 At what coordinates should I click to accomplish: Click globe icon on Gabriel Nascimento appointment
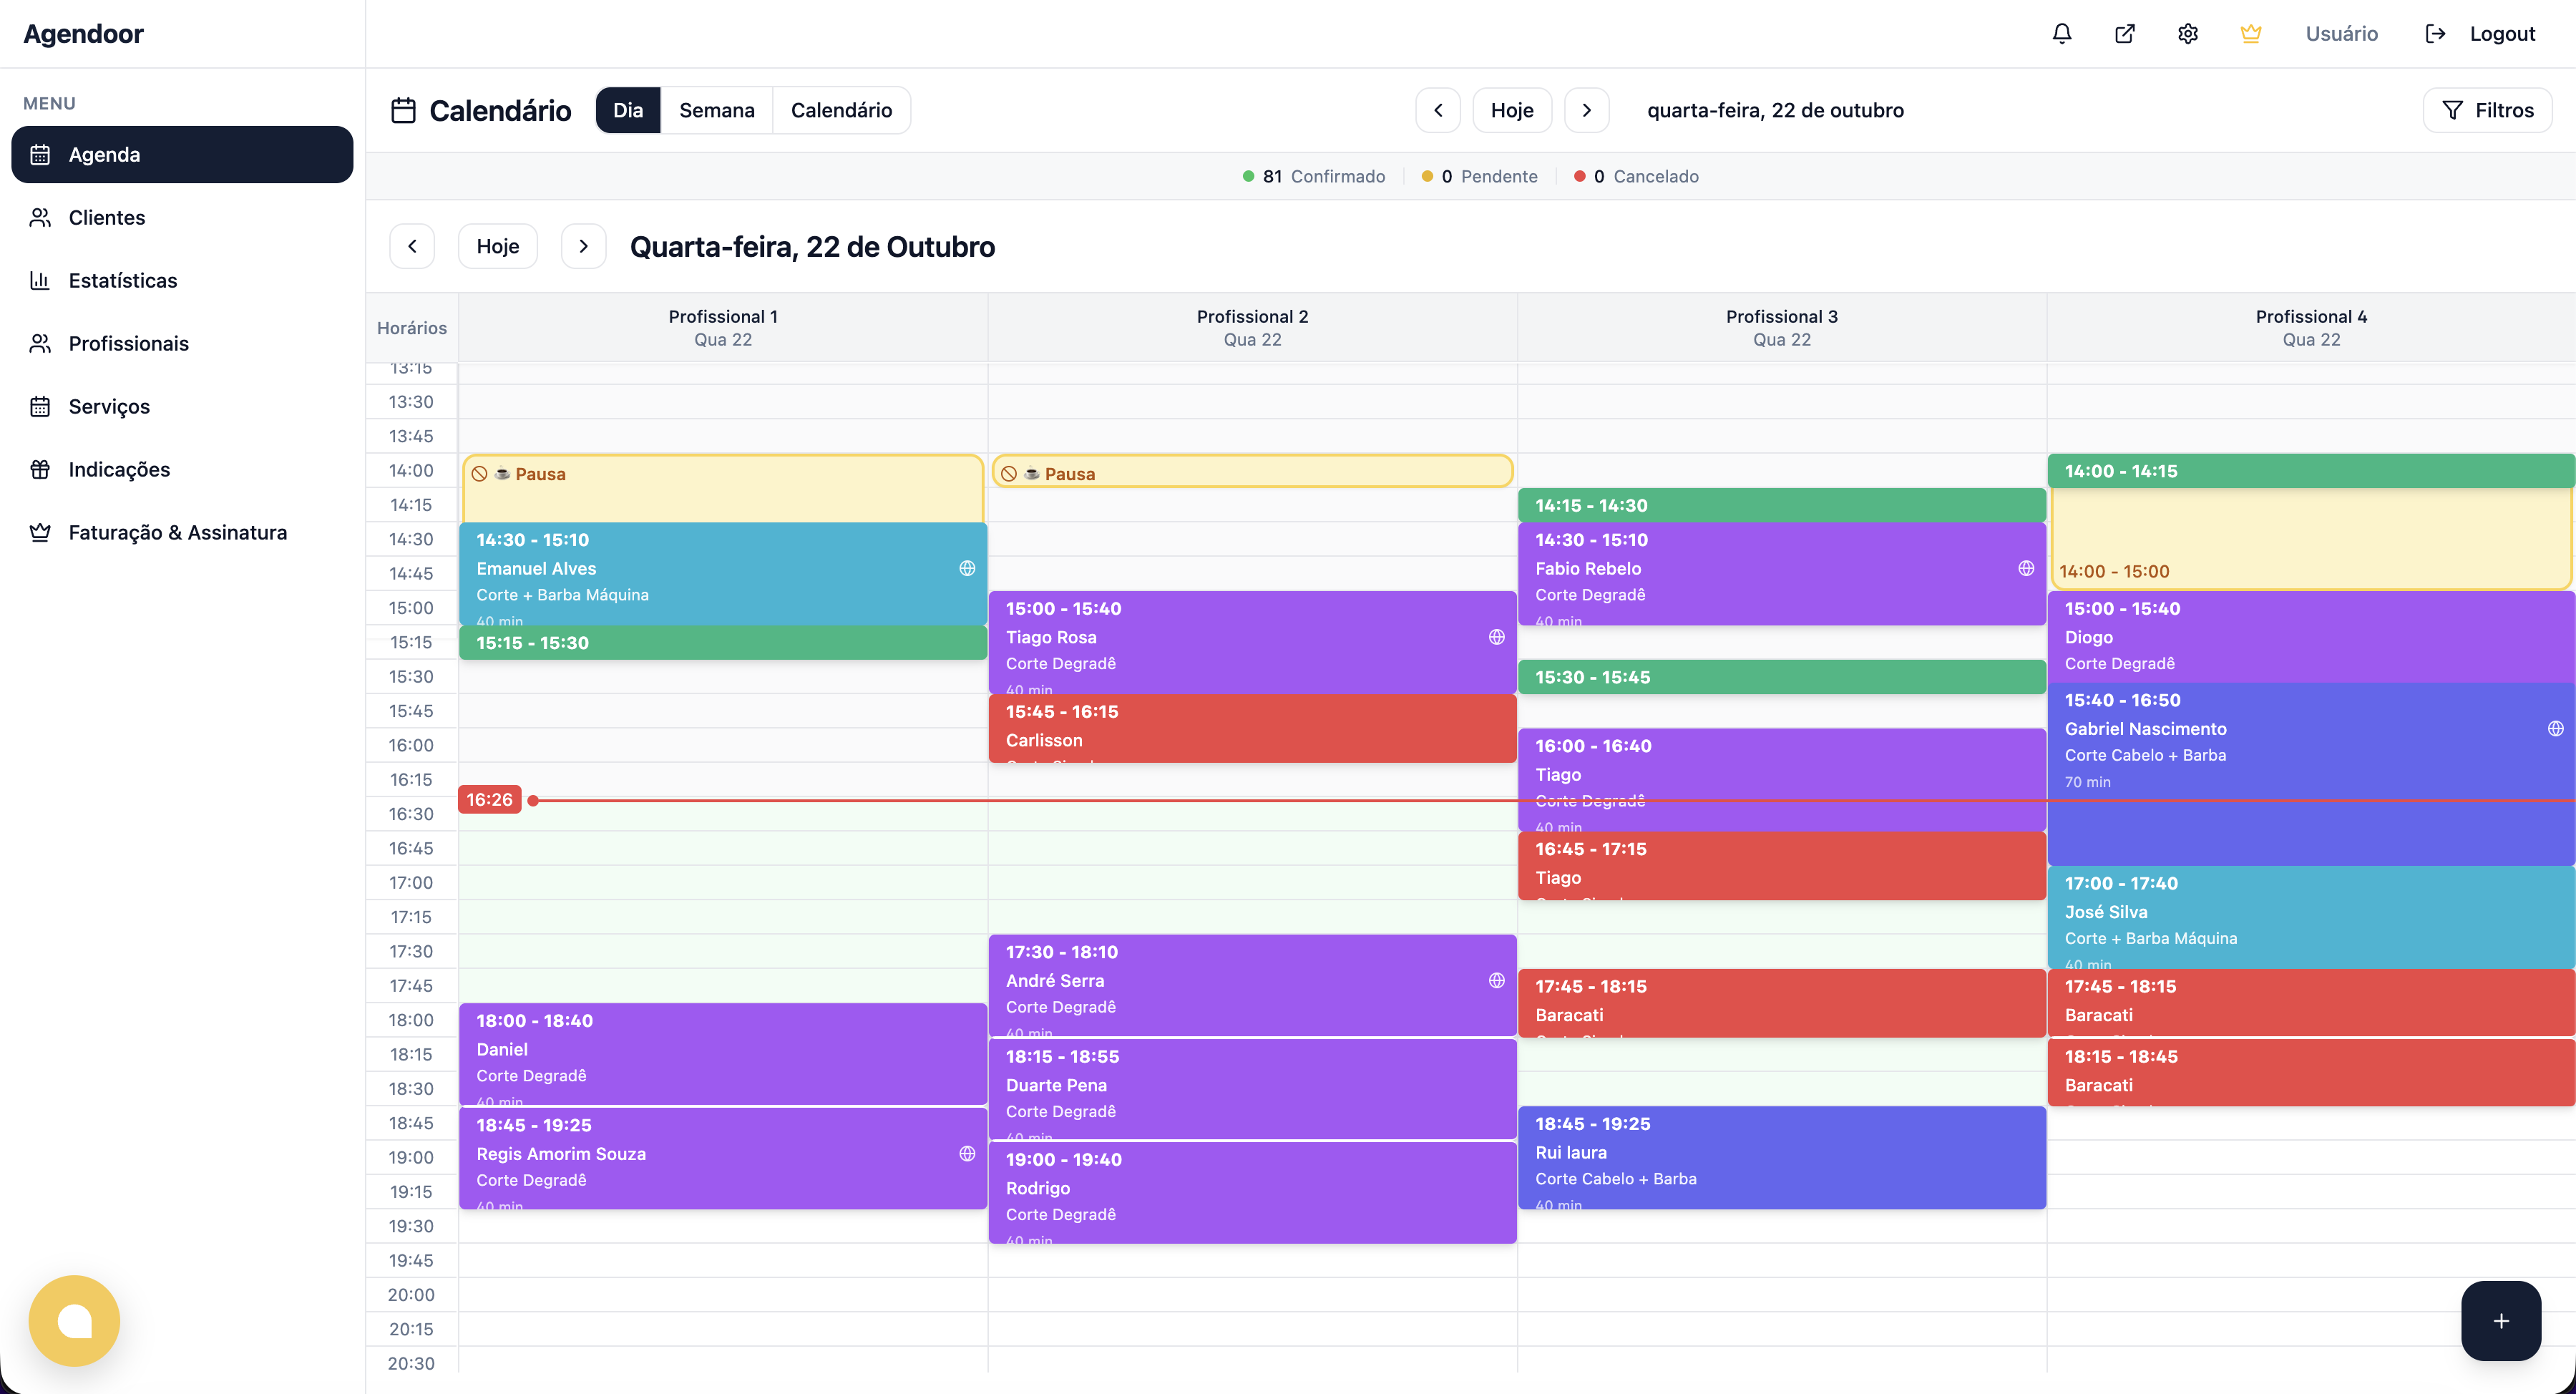(2556, 729)
